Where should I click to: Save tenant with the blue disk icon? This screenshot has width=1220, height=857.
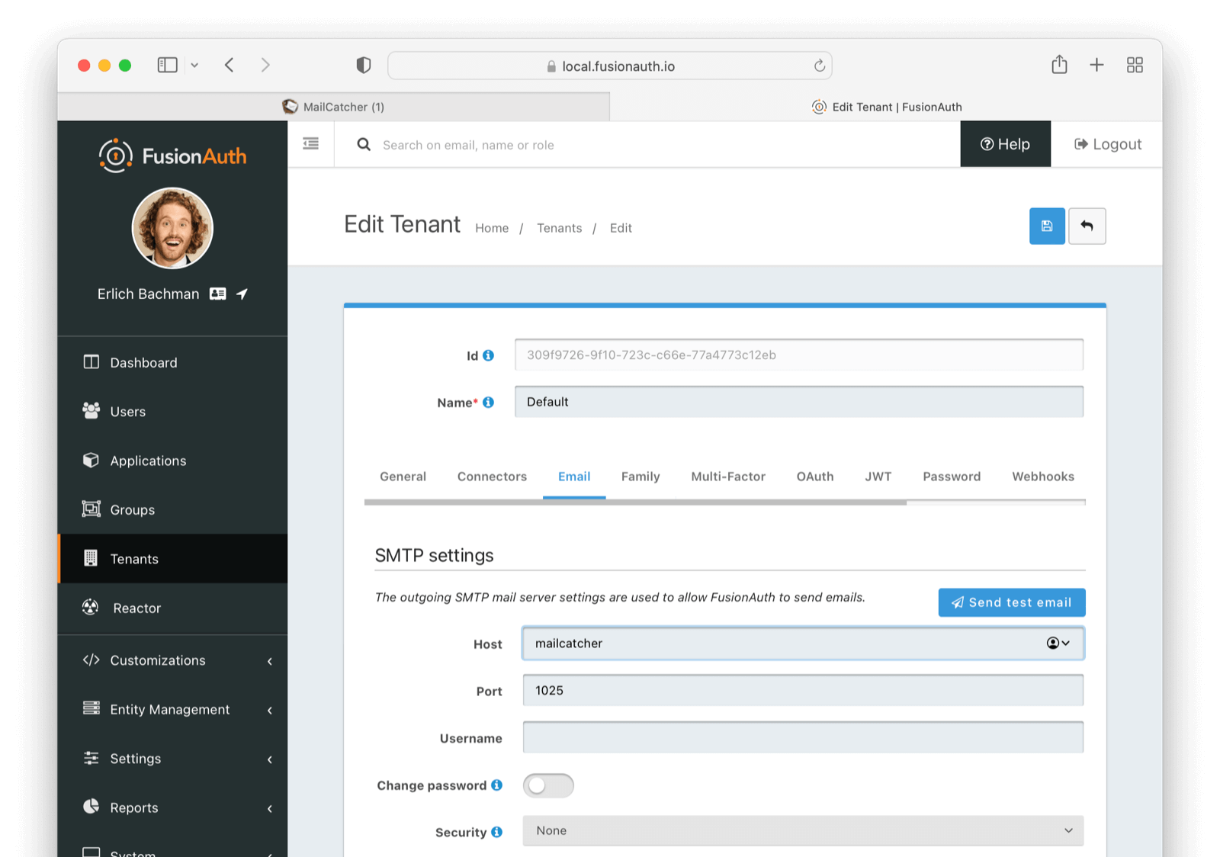pos(1047,226)
